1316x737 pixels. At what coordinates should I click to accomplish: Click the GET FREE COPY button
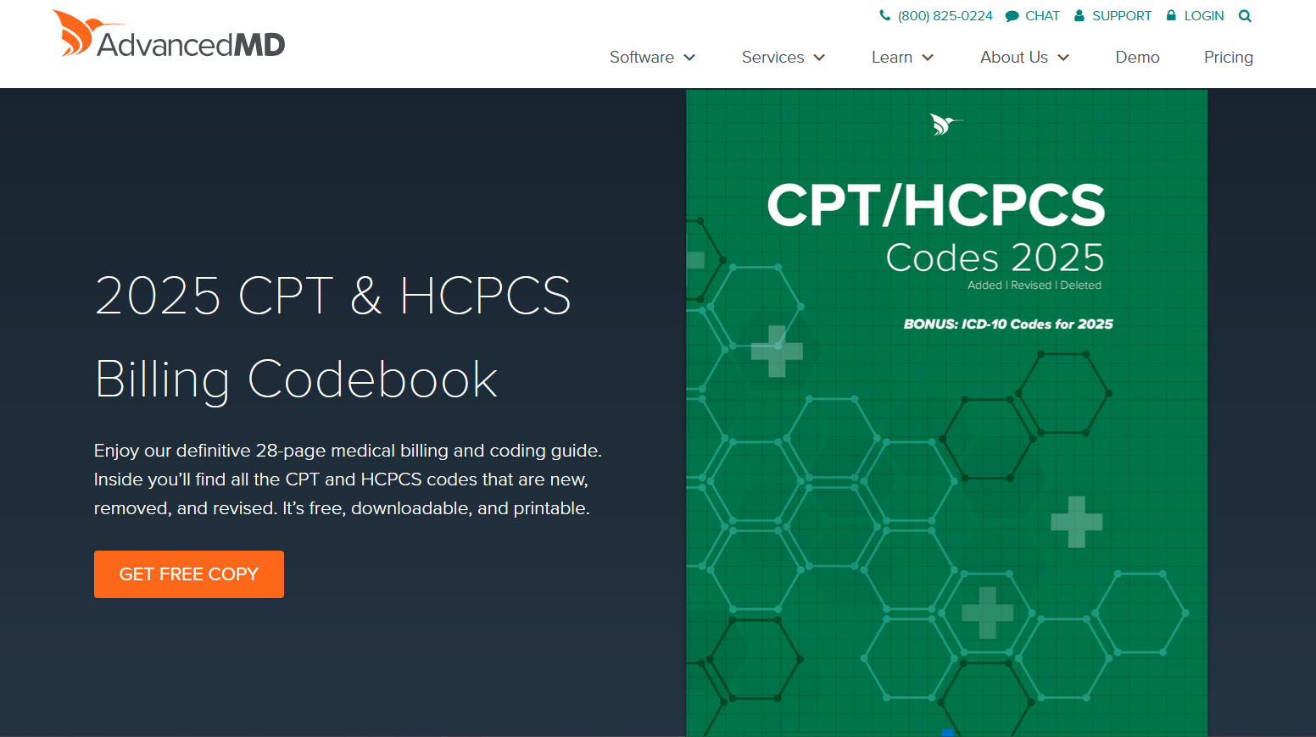pos(189,574)
